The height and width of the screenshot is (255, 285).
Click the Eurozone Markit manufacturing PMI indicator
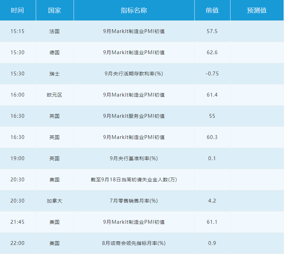tap(134, 95)
